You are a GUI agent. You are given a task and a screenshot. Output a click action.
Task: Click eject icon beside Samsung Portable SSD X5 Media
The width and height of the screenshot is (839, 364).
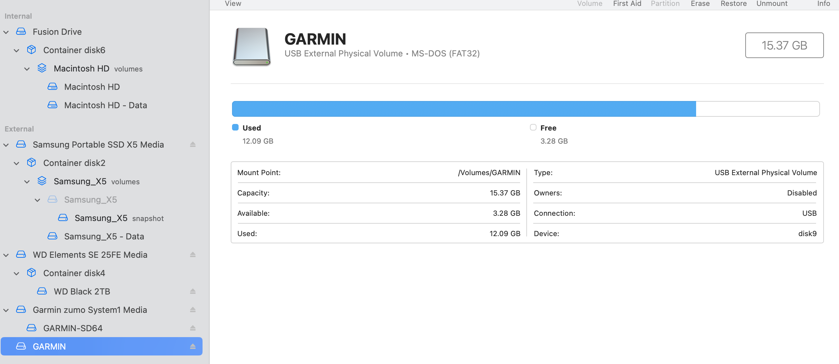pyautogui.click(x=193, y=144)
